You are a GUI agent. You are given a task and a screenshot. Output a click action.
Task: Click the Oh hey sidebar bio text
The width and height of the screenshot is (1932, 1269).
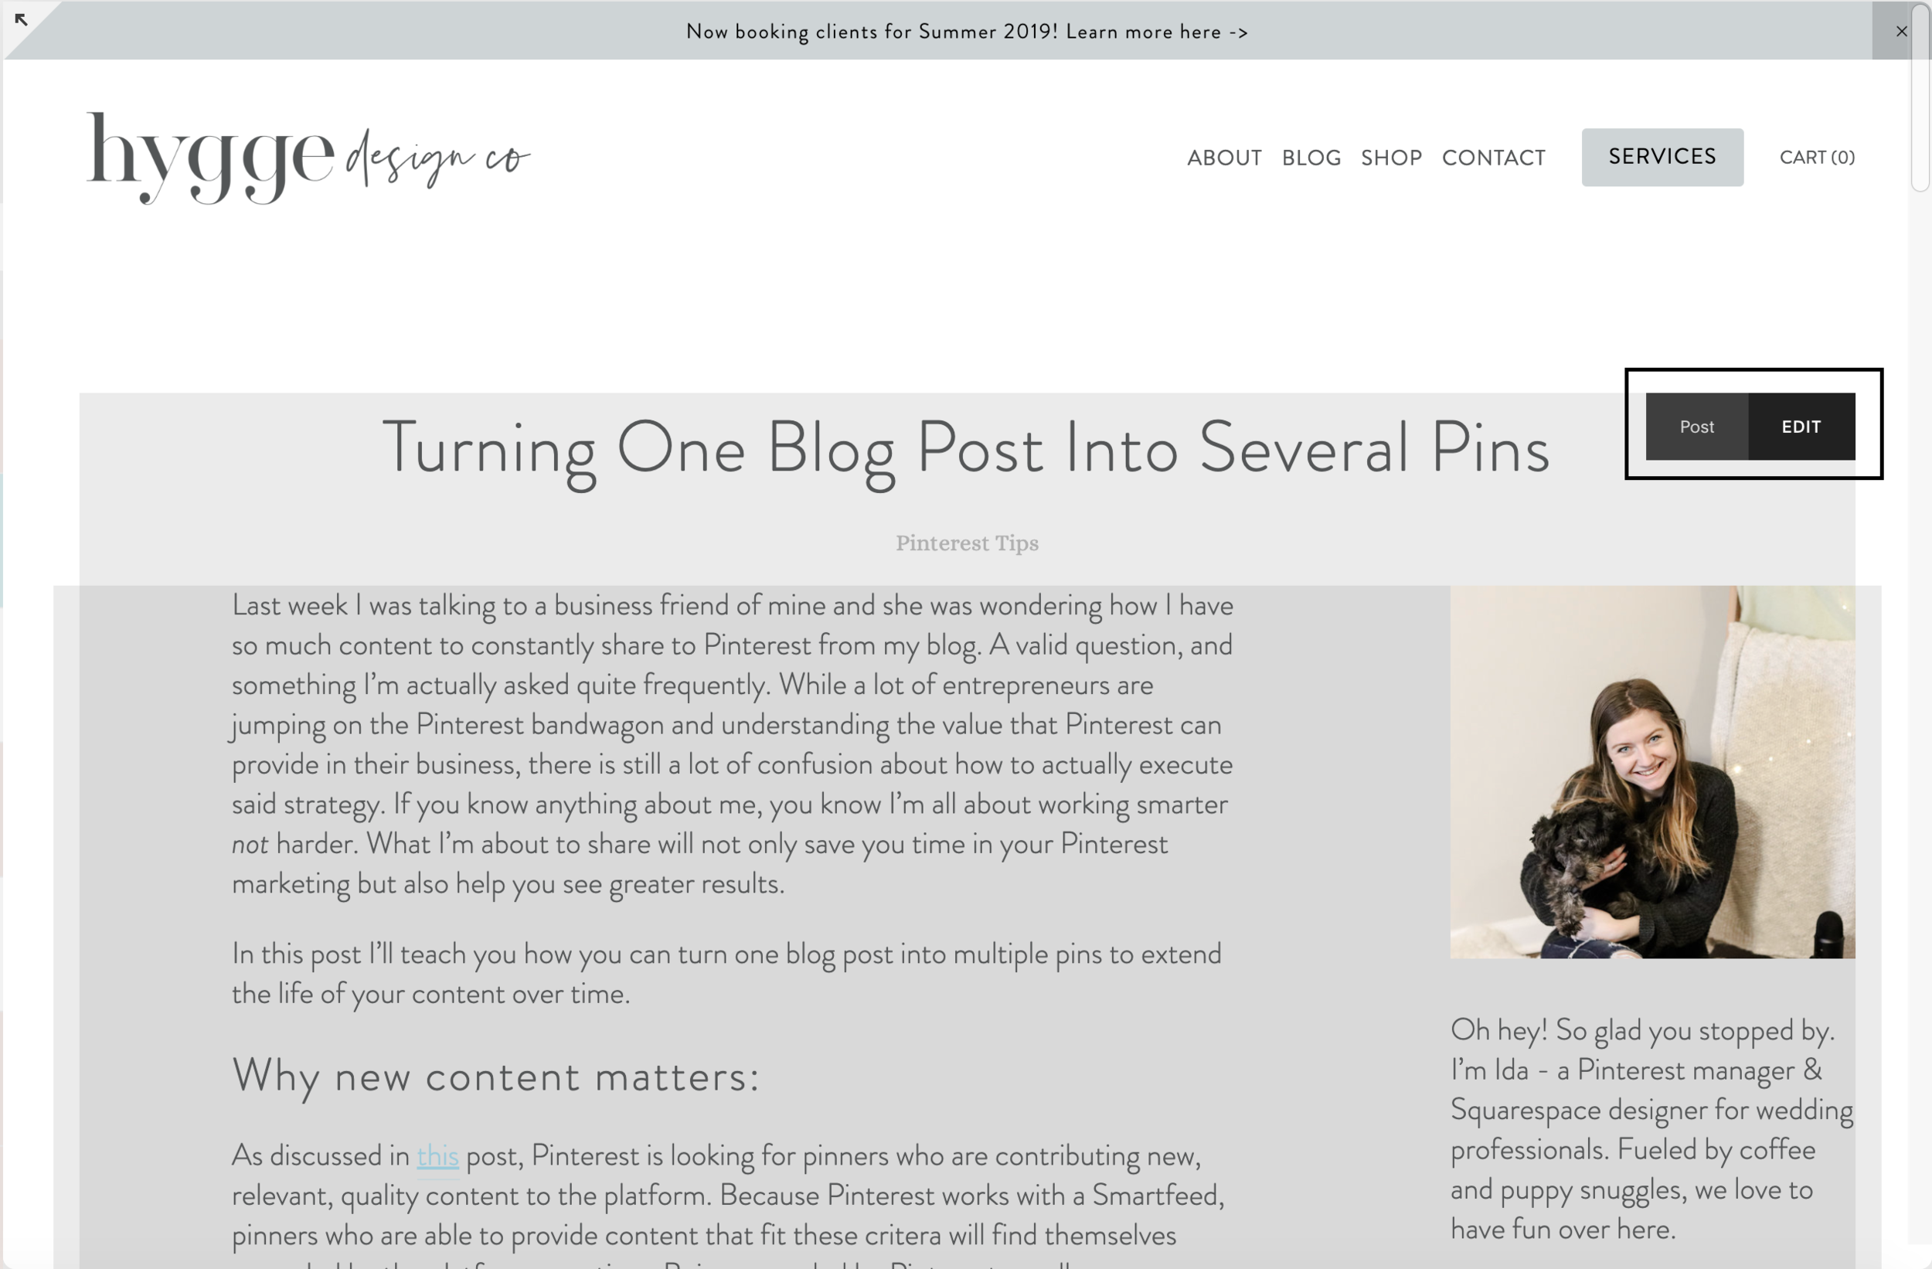(1652, 1129)
